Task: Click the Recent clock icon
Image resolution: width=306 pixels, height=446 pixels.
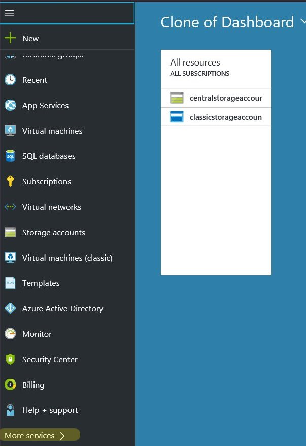Action: click(x=10, y=80)
